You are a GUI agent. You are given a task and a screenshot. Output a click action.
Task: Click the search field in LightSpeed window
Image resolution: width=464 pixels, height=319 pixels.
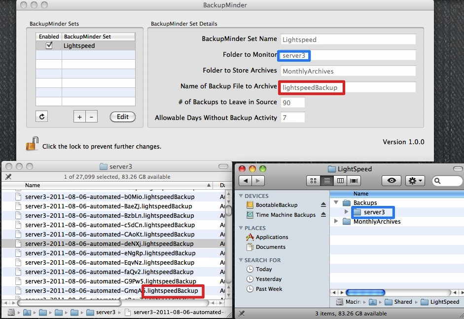click(447, 181)
